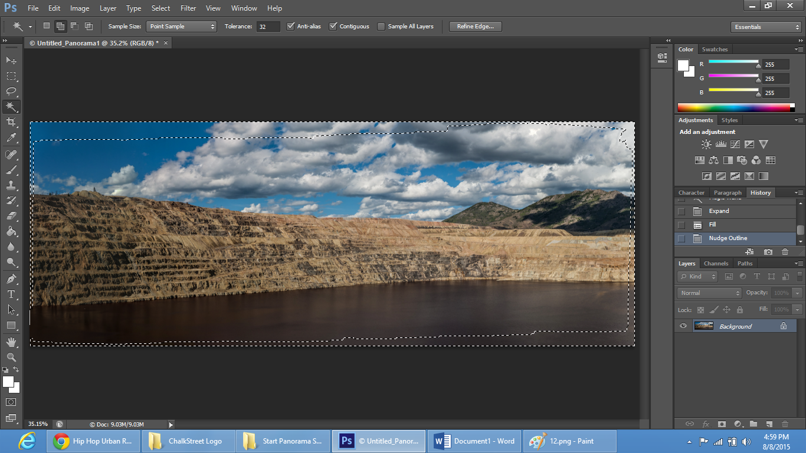Select the Paint Bucket tool

click(11, 231)
